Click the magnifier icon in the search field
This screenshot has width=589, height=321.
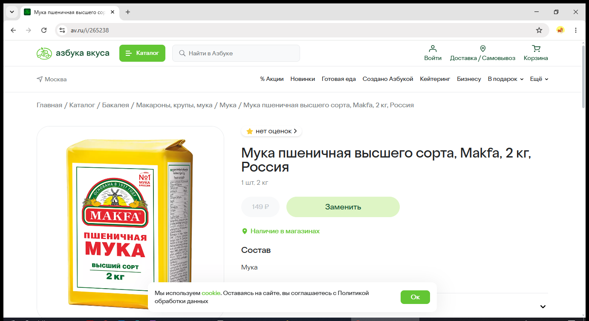click(x=182, y=53)
